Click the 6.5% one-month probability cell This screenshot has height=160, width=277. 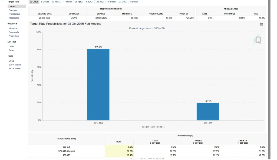tap(243, 147)
